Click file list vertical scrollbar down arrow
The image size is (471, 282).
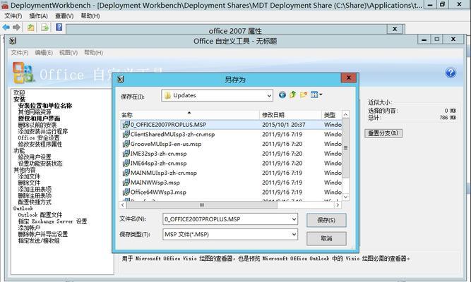345,197
